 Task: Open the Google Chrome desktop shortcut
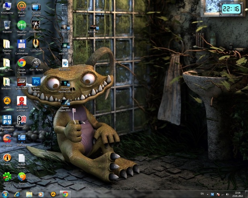tap(22, 66)
